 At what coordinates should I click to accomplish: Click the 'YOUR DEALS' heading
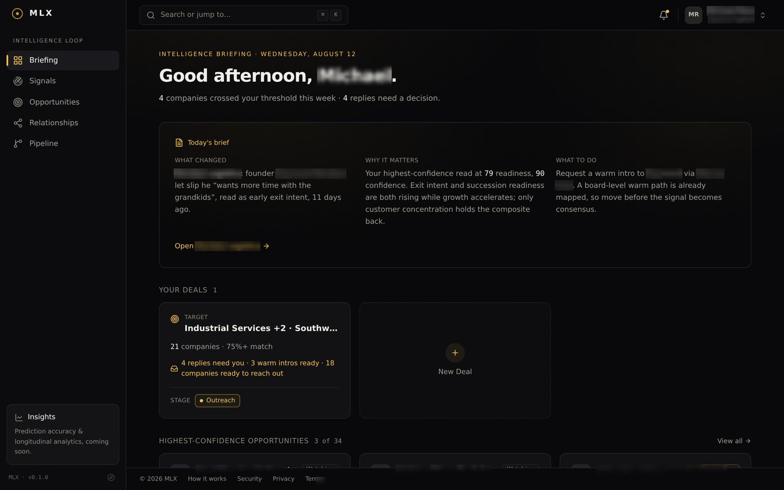[x=183, y=290]
